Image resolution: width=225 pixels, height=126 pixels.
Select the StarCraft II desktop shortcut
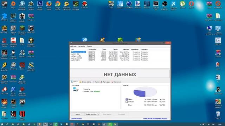(22, 54)
